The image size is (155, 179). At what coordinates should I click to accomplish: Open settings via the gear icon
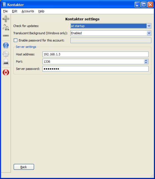[x=6, y=54]
